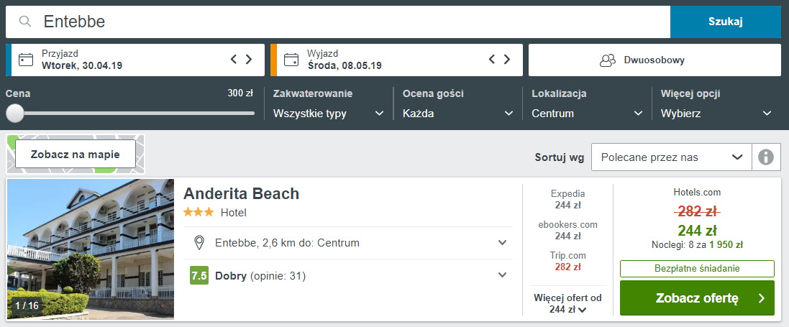This screenshot has height=327, width=789.
Task: Open the Dwuosobowy room type selector
Action: (655, 60)
